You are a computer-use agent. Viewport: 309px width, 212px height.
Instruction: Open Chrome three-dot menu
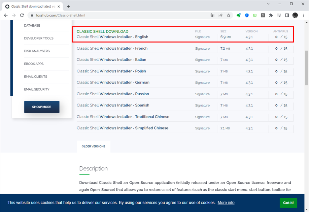pos(303,15)
